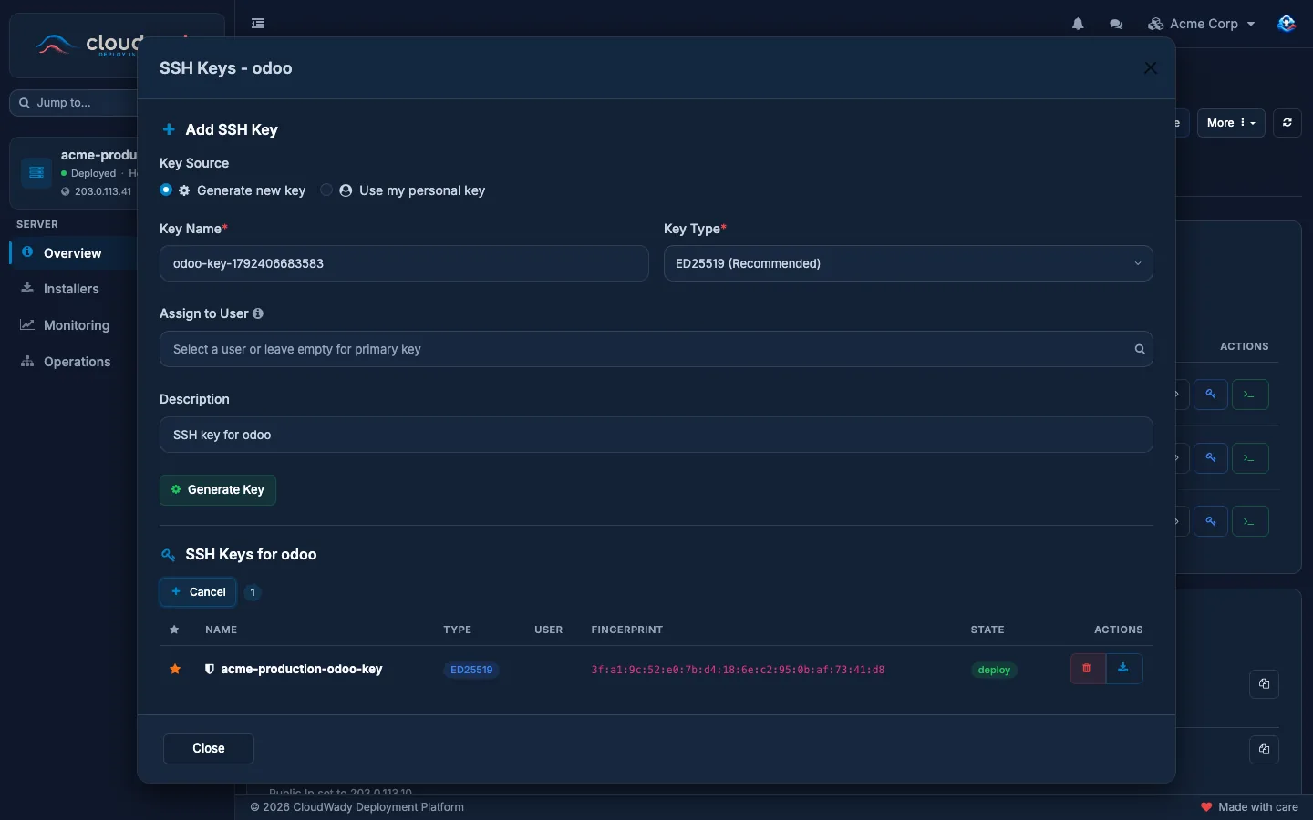
Task: Click the Close button in the dialog footer
Action: pyautogui.click(x=209, y=749)
